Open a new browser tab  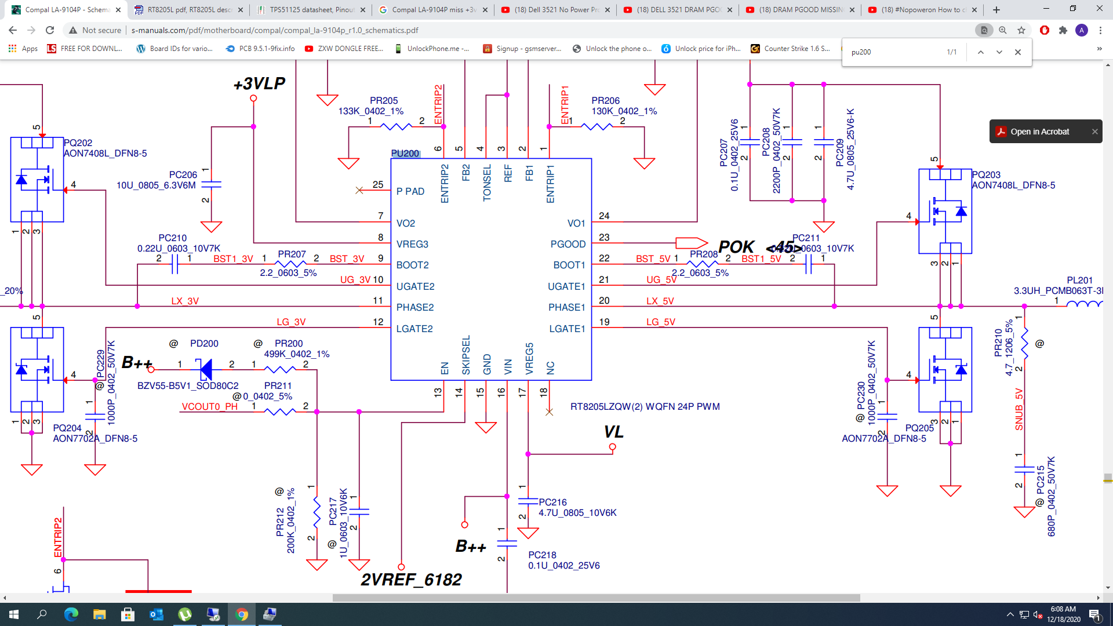click(x=996, y=10)
